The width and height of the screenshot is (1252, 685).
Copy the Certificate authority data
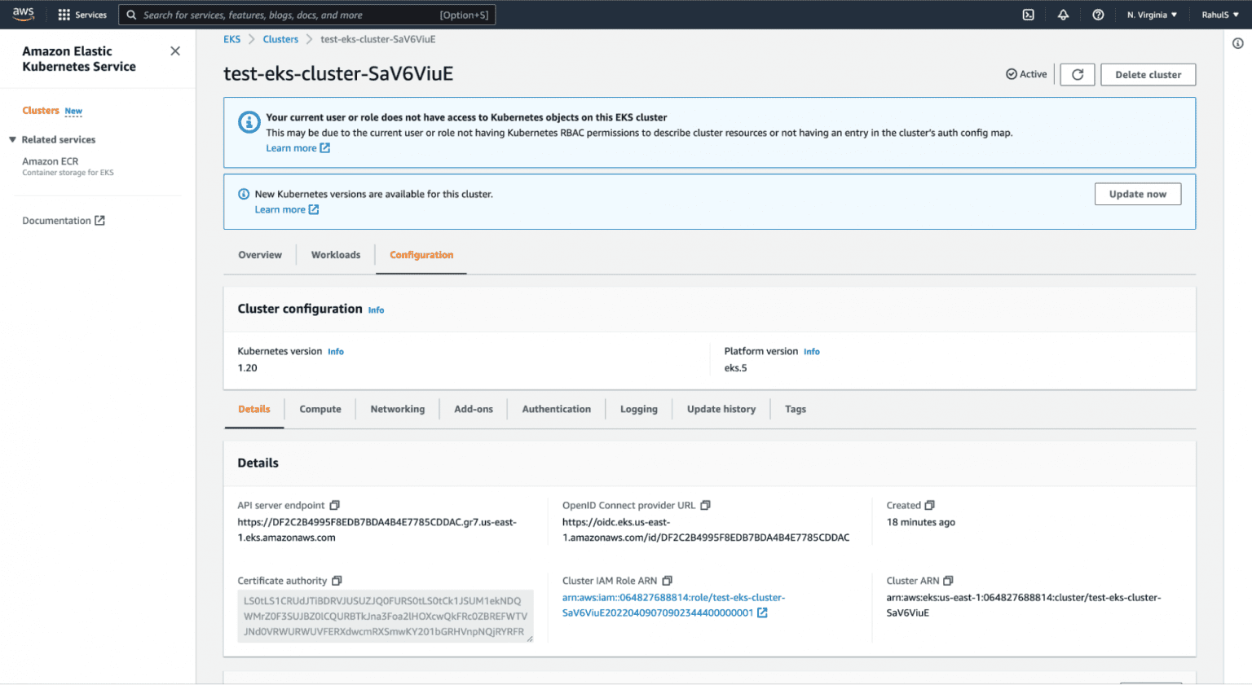pyautogui.click(x=336, y=580)
